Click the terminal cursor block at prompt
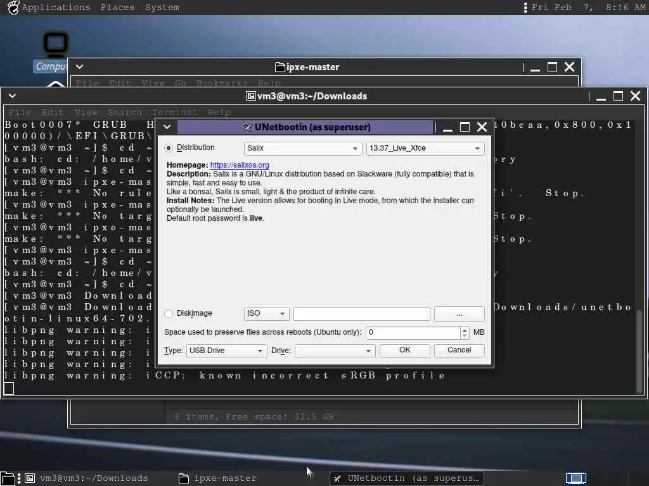Screen dimensions: 649x486 click(9, 388)
